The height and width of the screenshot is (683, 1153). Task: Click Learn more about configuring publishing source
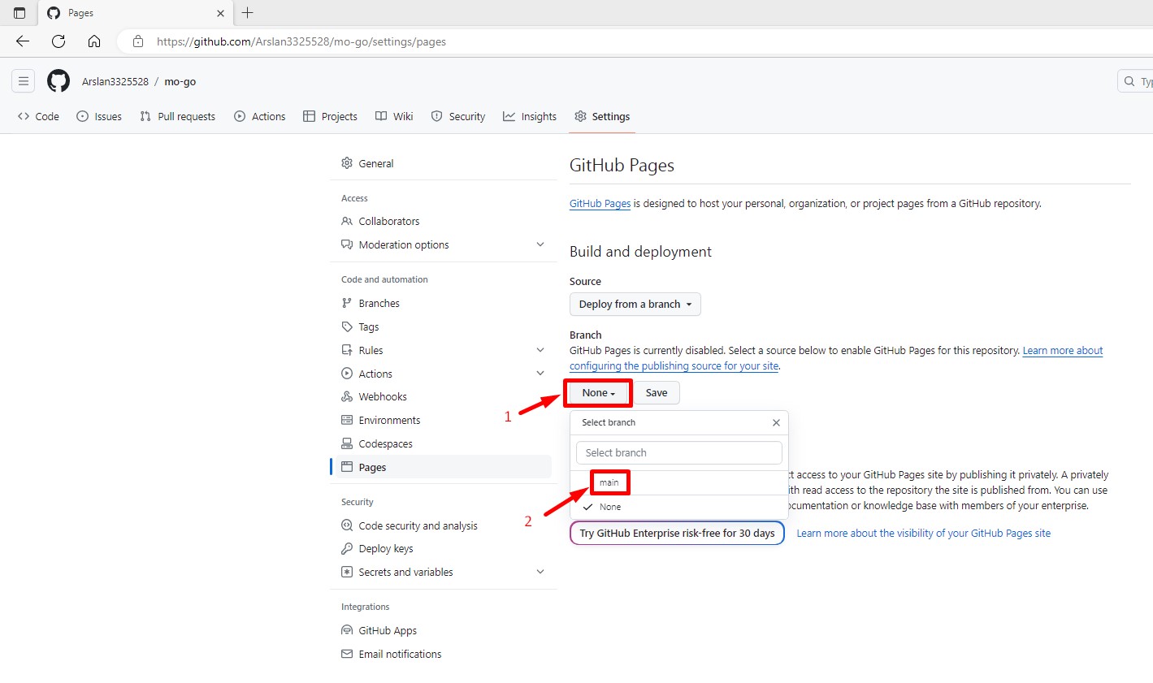1063,351
